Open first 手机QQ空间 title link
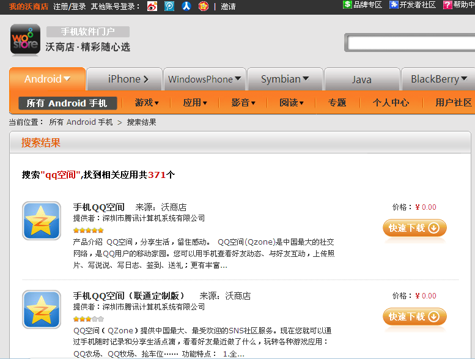 [x=99, y=207]
